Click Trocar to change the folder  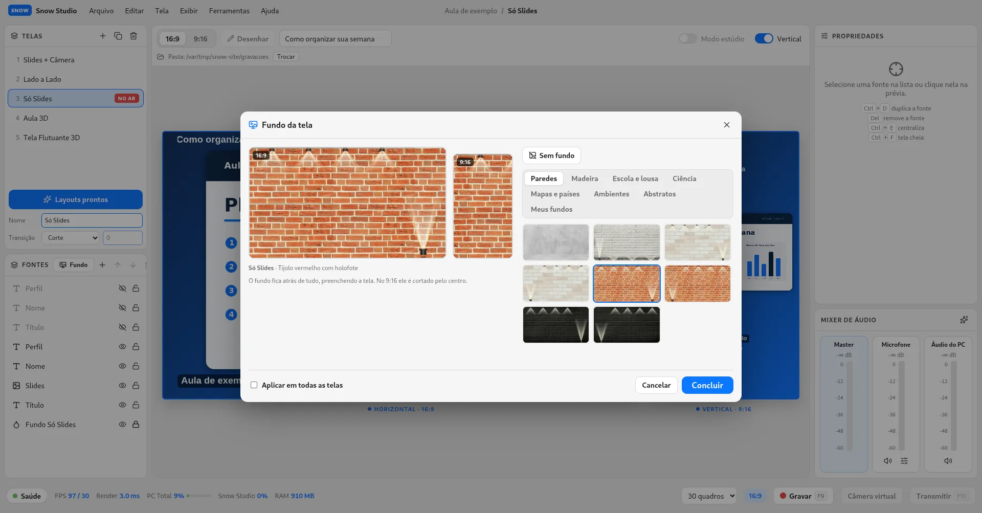coord(286,57)
